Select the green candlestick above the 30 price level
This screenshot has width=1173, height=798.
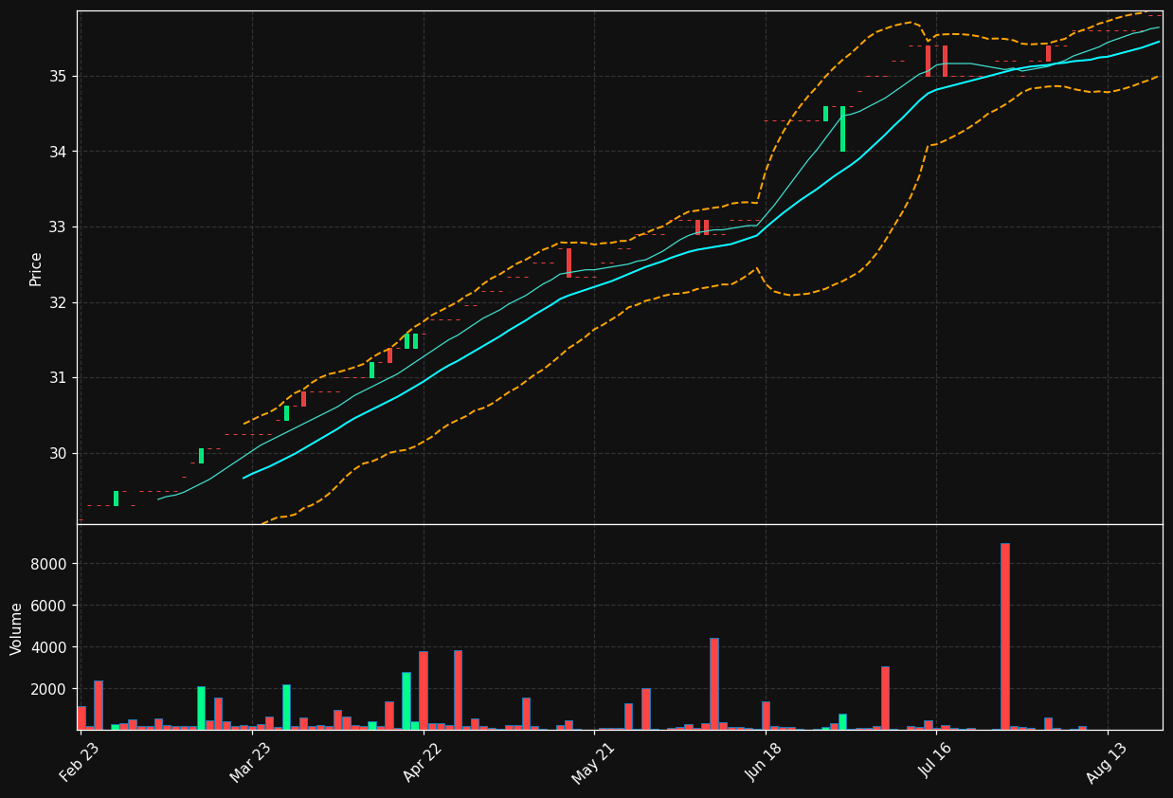(x=201, y=456)
